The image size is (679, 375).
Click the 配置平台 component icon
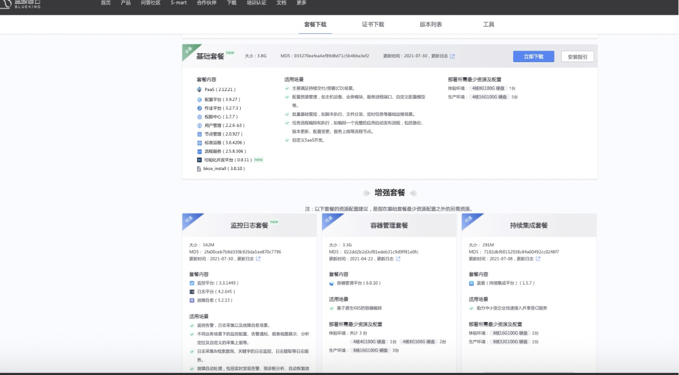pos(199,100)
